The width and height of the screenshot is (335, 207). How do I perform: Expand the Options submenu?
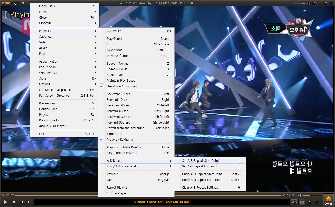[x=65, y=84]
